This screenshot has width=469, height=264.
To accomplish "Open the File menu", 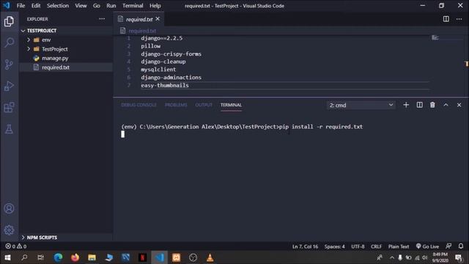I will (x=21, y=6).
